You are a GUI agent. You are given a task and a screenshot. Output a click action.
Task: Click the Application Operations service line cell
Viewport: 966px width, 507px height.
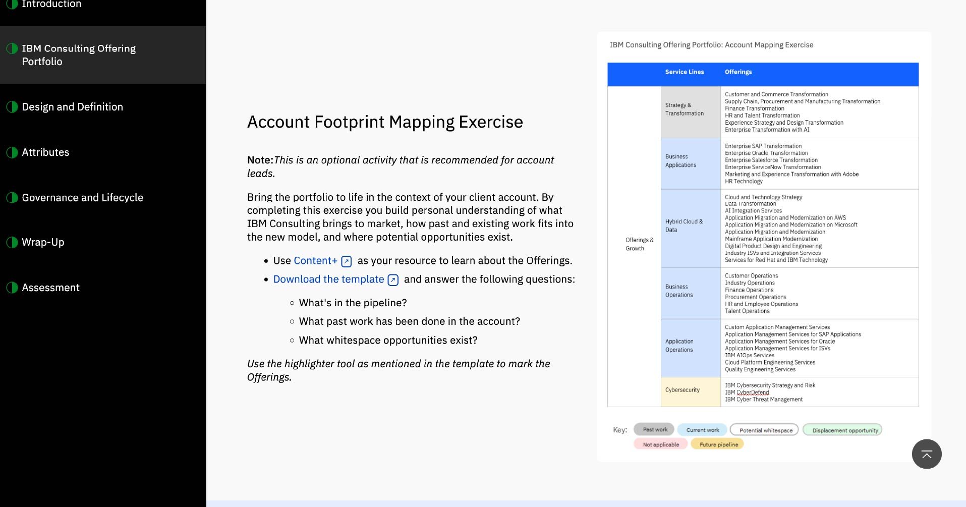point(691,348)
